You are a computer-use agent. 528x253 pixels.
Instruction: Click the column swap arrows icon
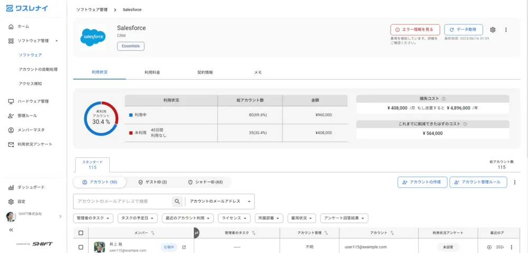pyautogui.click(x=196, y=232)
